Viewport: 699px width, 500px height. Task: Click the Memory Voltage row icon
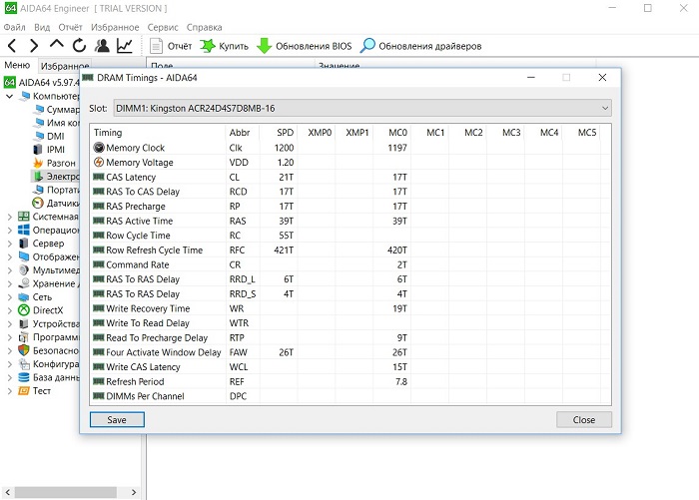coord(99,163)
